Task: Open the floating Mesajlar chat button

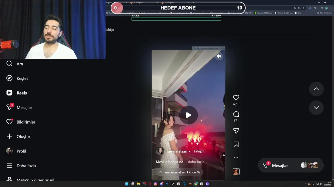Action: pos(291,165)
